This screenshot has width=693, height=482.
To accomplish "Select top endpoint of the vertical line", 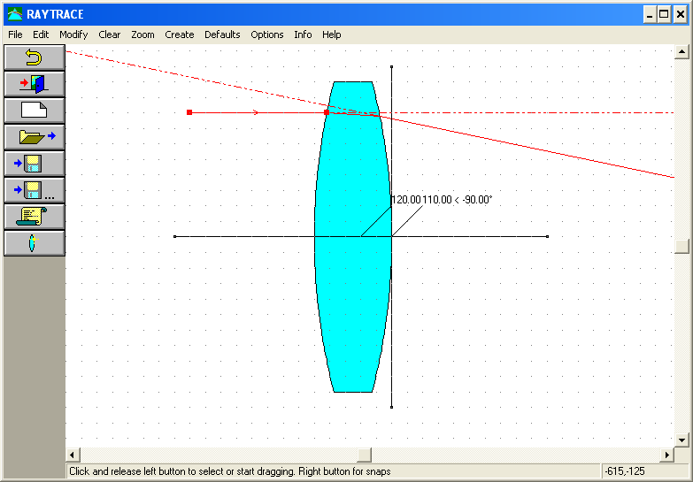I will [x=391, y=66].
